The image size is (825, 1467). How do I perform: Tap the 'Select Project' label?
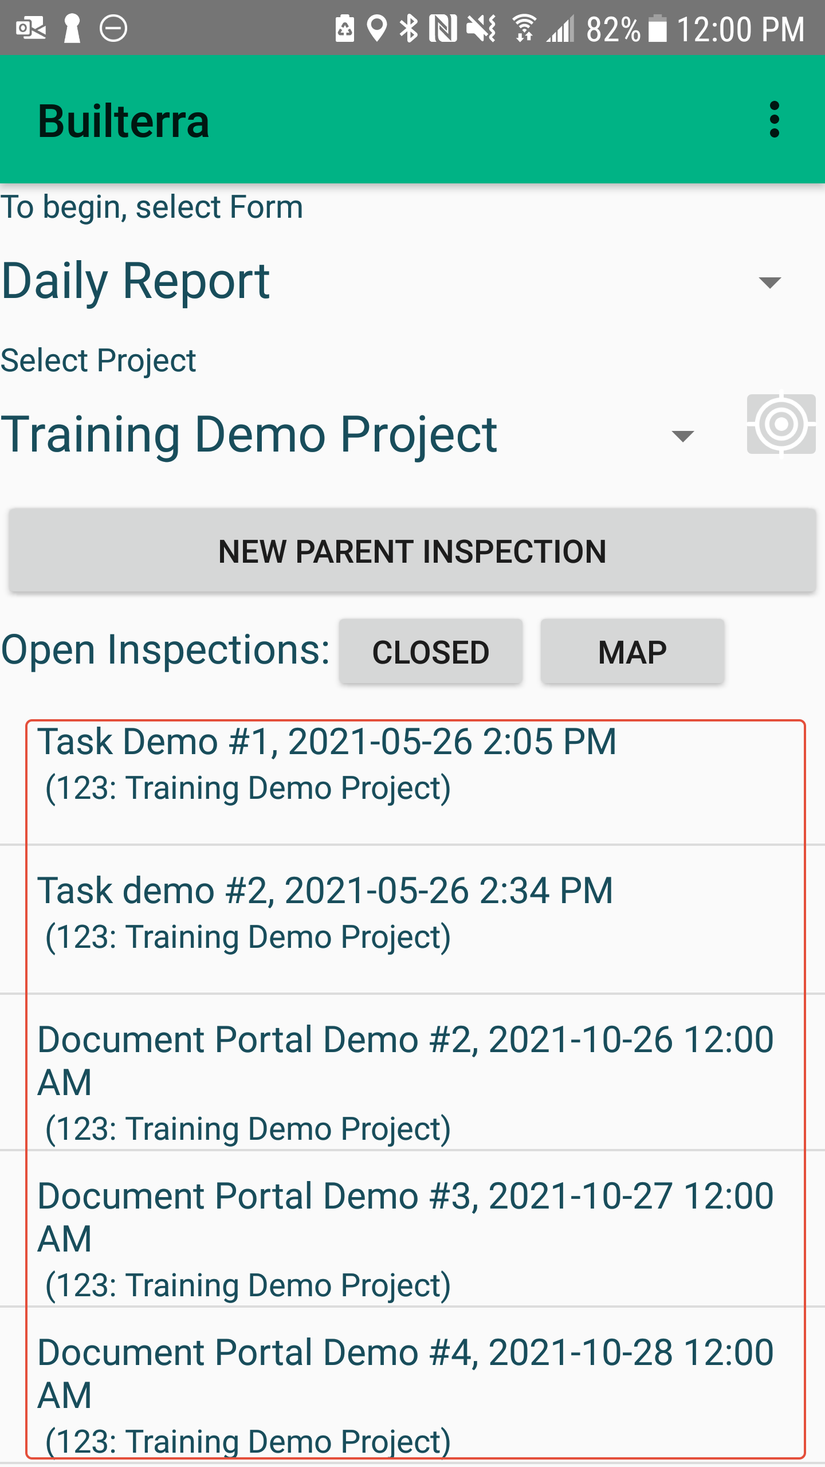(98, 360)
